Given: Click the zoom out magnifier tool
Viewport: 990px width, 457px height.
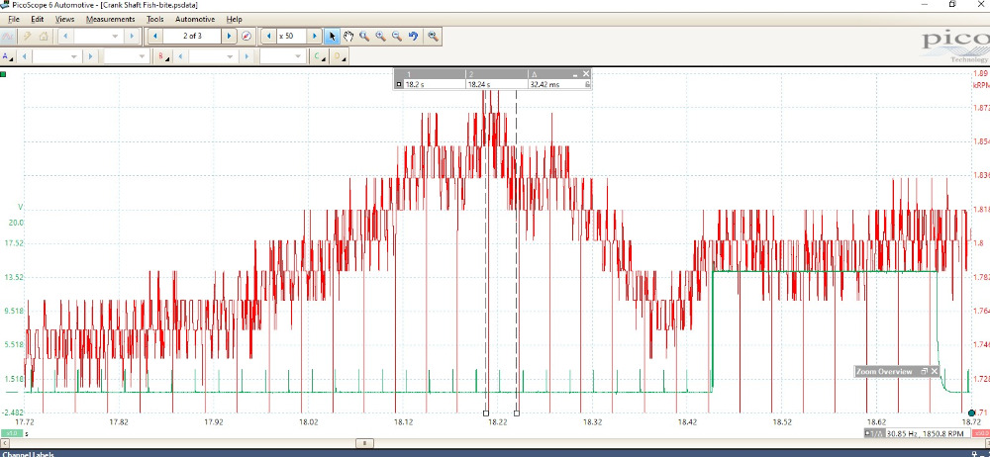Looking at the screenshot, I should [x=396, y=37].
